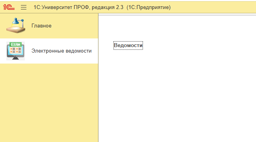Click the 1C logo icon
Screen dimensions: 256x142
(9, 7)
